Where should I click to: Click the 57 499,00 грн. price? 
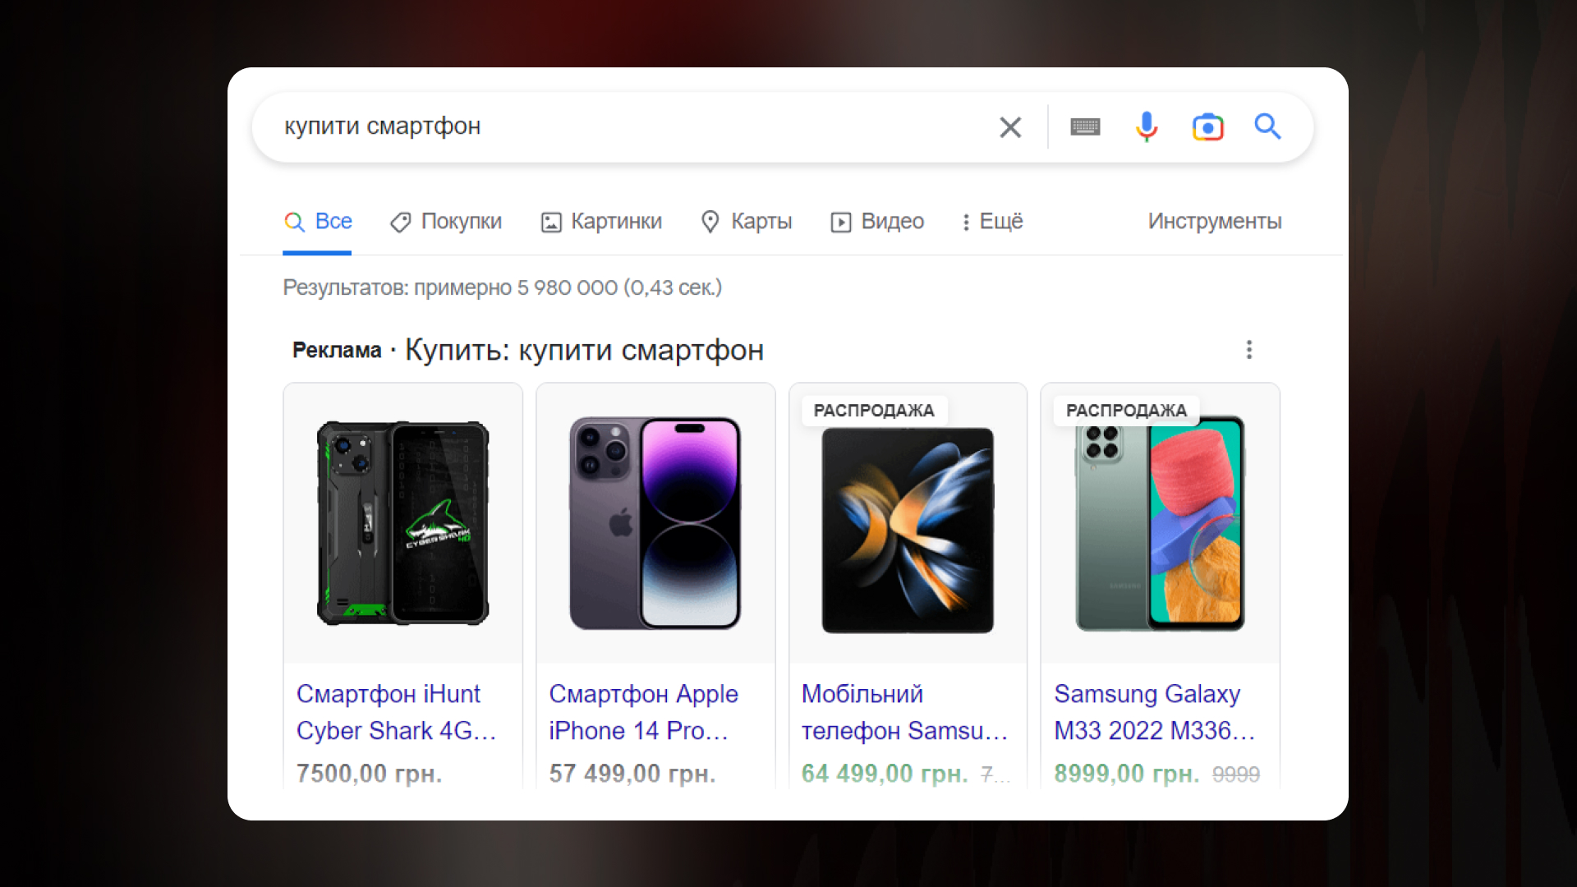(x=632, y=774)
